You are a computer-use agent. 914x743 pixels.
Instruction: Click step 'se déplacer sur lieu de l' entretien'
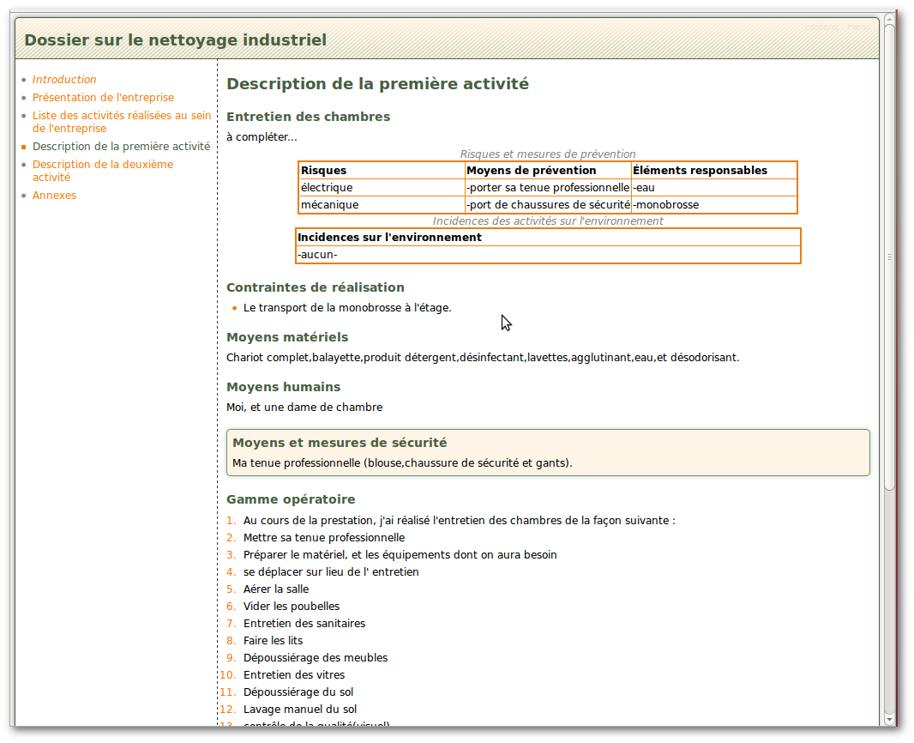click(331, 572)
